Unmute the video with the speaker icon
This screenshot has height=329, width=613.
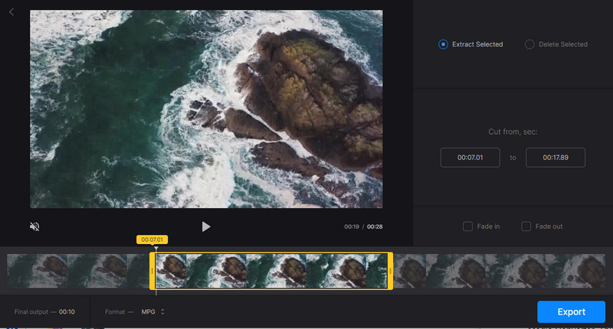pyautogui.click(x=34, y=226)
